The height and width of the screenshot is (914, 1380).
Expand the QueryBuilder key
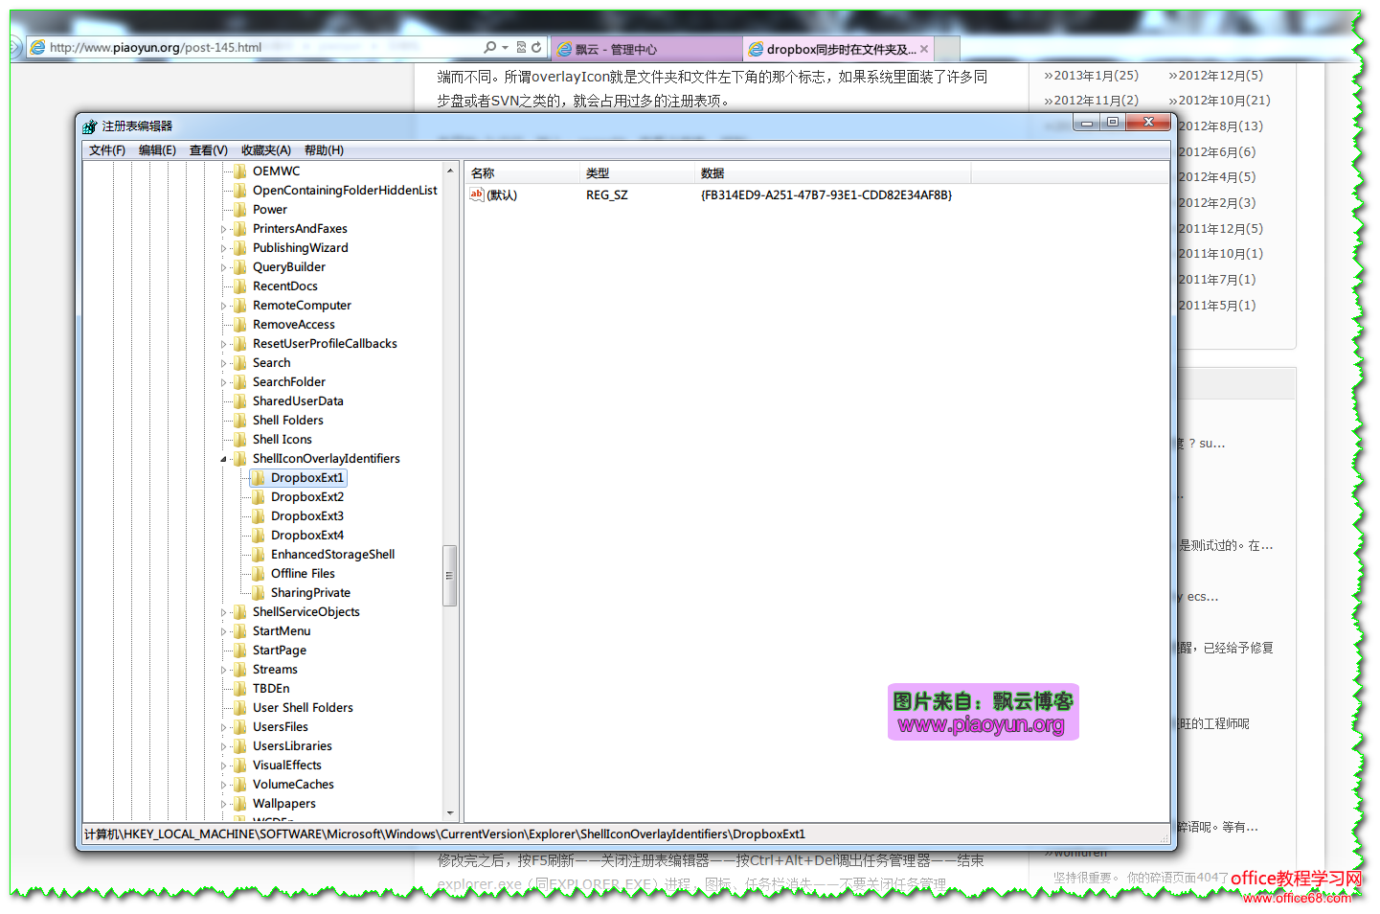[224, 268]
